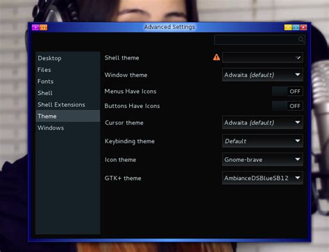Toggle the Buttons Have Icons switch
Viewport: 329px width, 252px height.
click(287, 106)
